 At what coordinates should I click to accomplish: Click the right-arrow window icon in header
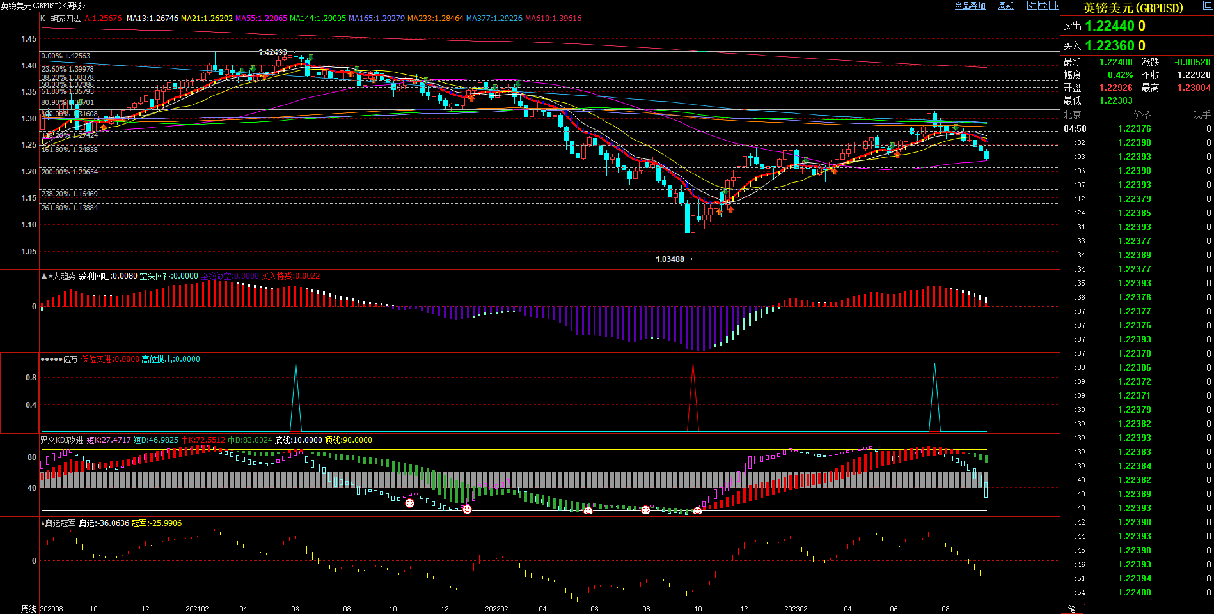click(x=1043, y=5)
